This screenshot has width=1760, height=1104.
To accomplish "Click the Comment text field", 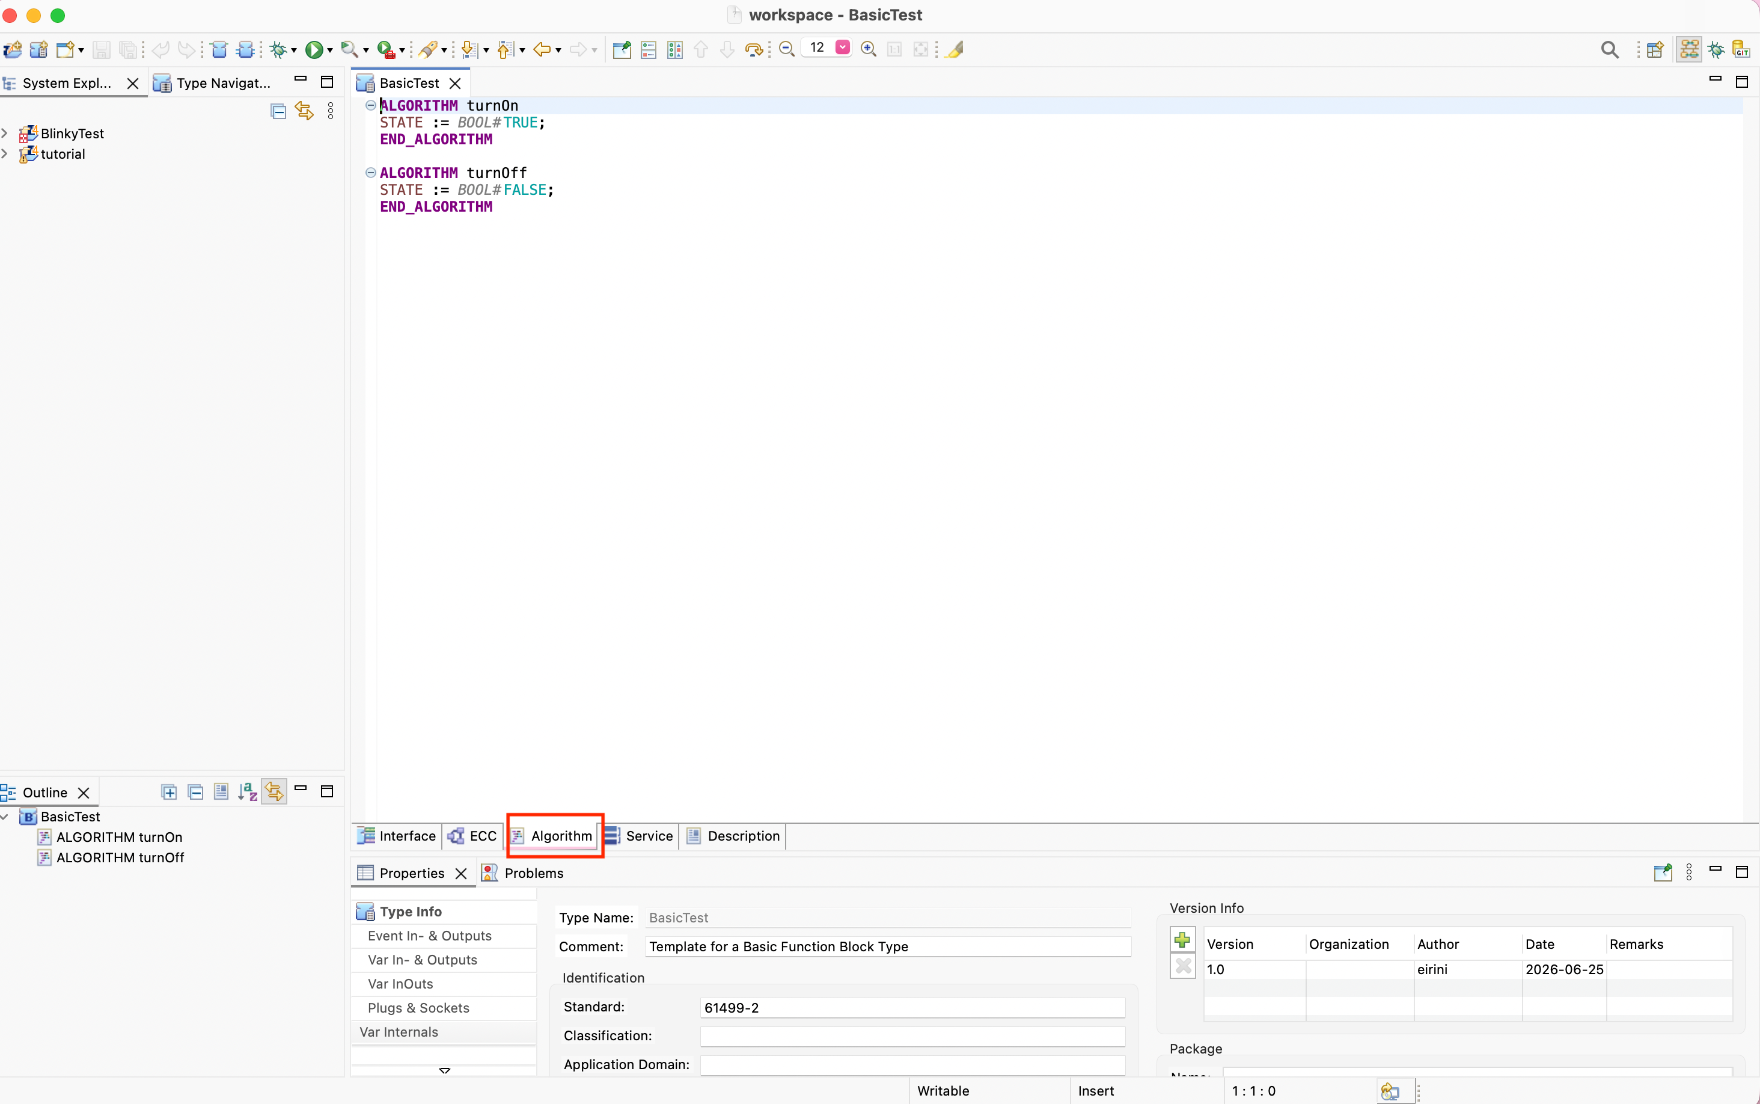I will click(x=888, y=947).
